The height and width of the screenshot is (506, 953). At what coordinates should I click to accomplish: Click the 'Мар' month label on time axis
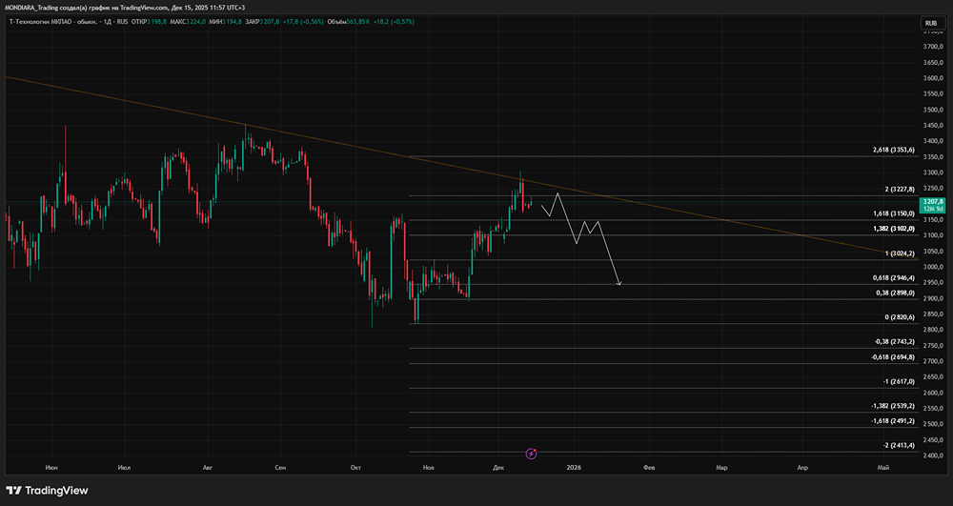[721, 468]
